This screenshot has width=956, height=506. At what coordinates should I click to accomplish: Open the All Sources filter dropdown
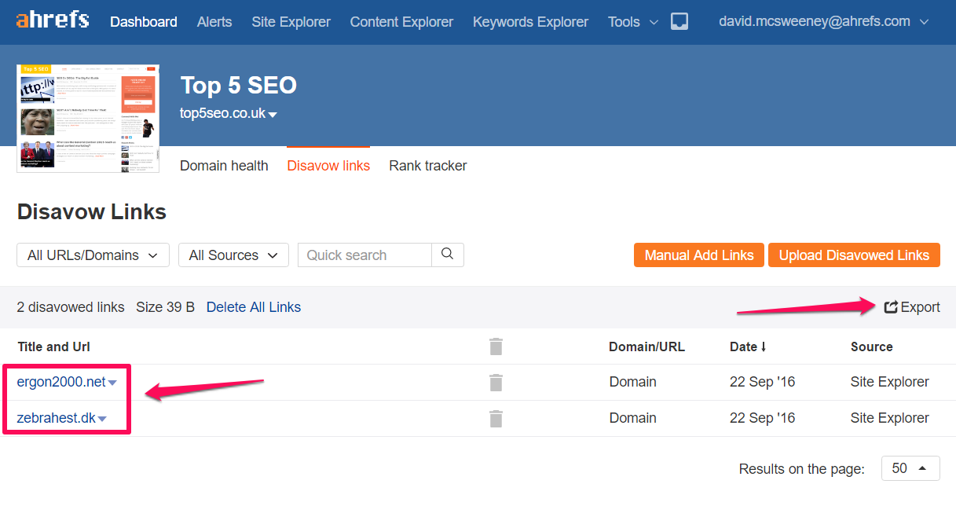click(233, 255)
